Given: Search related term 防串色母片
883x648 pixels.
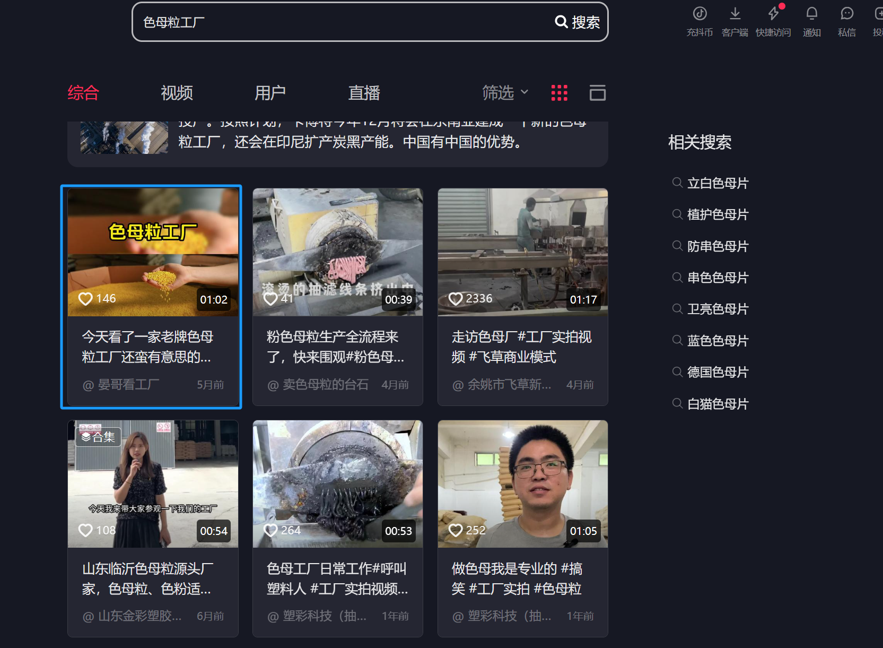Looking at the screenshot, I should coord(718,246).
